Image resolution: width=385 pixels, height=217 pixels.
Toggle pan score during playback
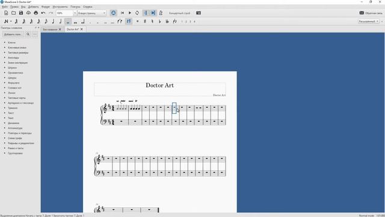[x=153, y=13]
